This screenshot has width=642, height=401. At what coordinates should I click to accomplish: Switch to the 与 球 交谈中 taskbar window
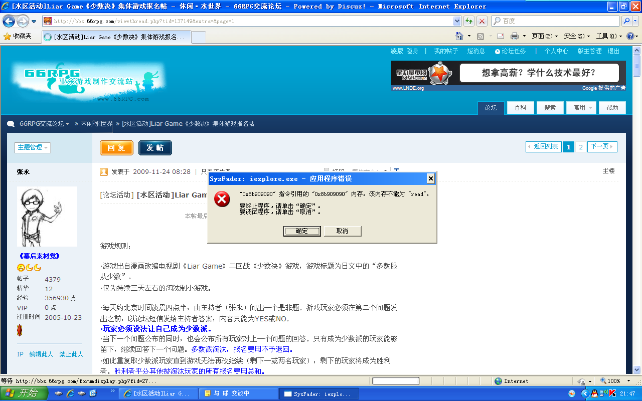(239, 394)
